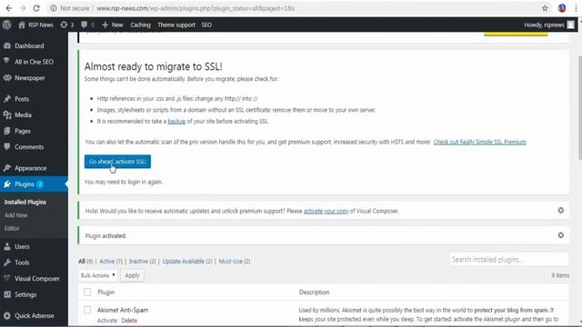Open the SEO admin bar menu
The image size is (582, 327).
[x=206, y=25]
